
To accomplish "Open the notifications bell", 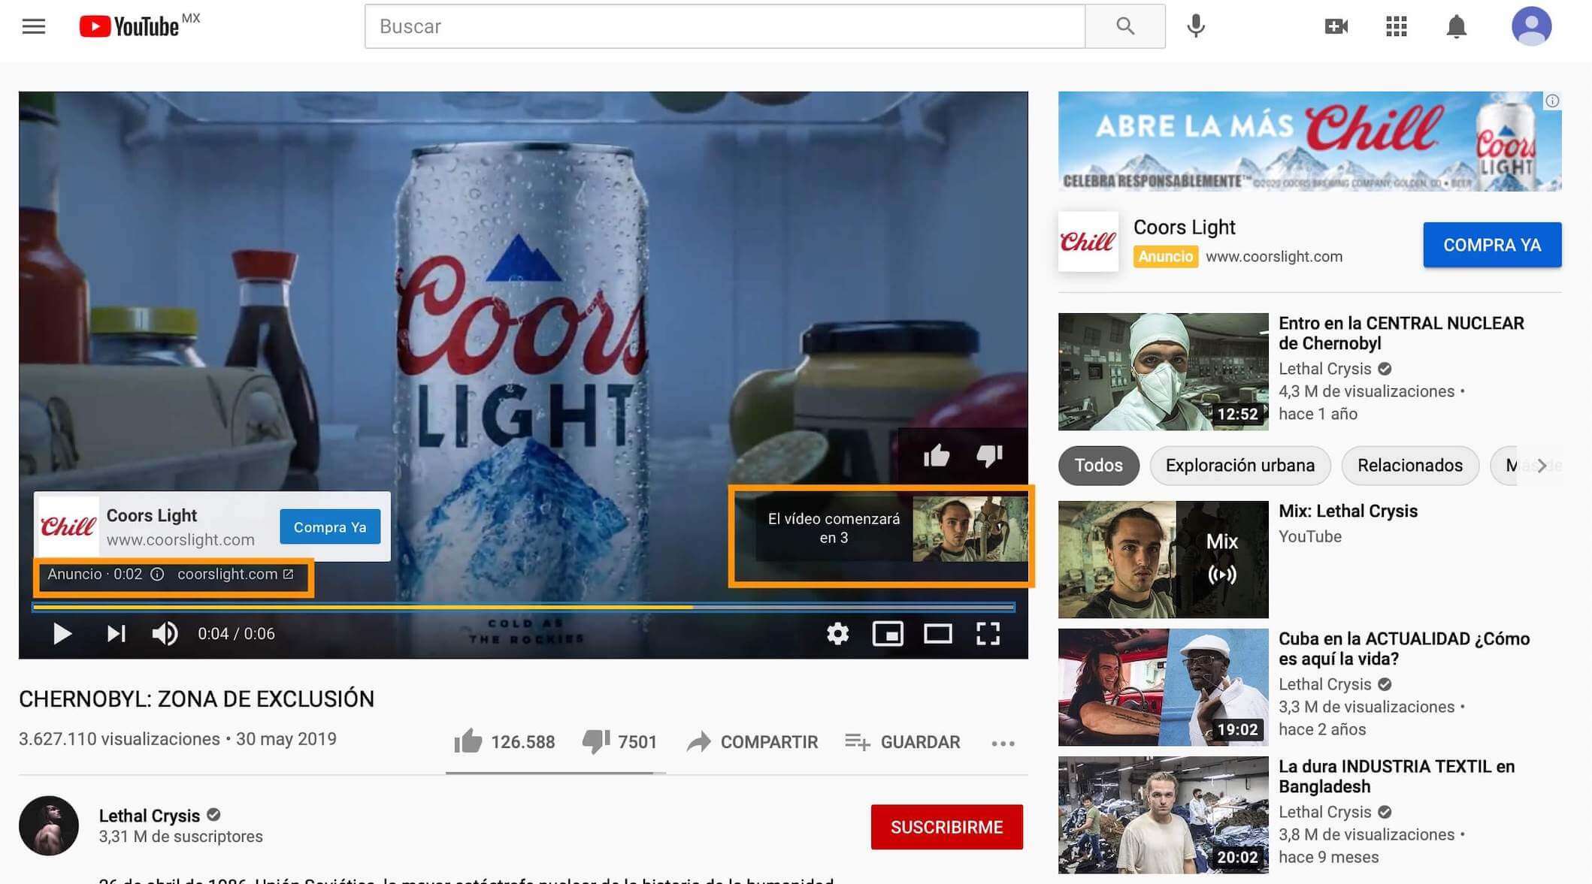I will click(1456, 27).
